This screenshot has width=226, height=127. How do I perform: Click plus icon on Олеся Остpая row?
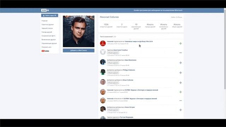180,110
